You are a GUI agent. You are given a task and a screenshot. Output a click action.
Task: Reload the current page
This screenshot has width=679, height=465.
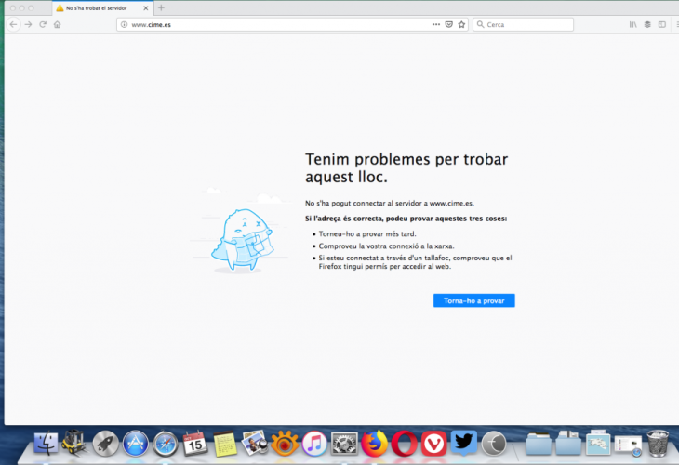pos(43,24)
